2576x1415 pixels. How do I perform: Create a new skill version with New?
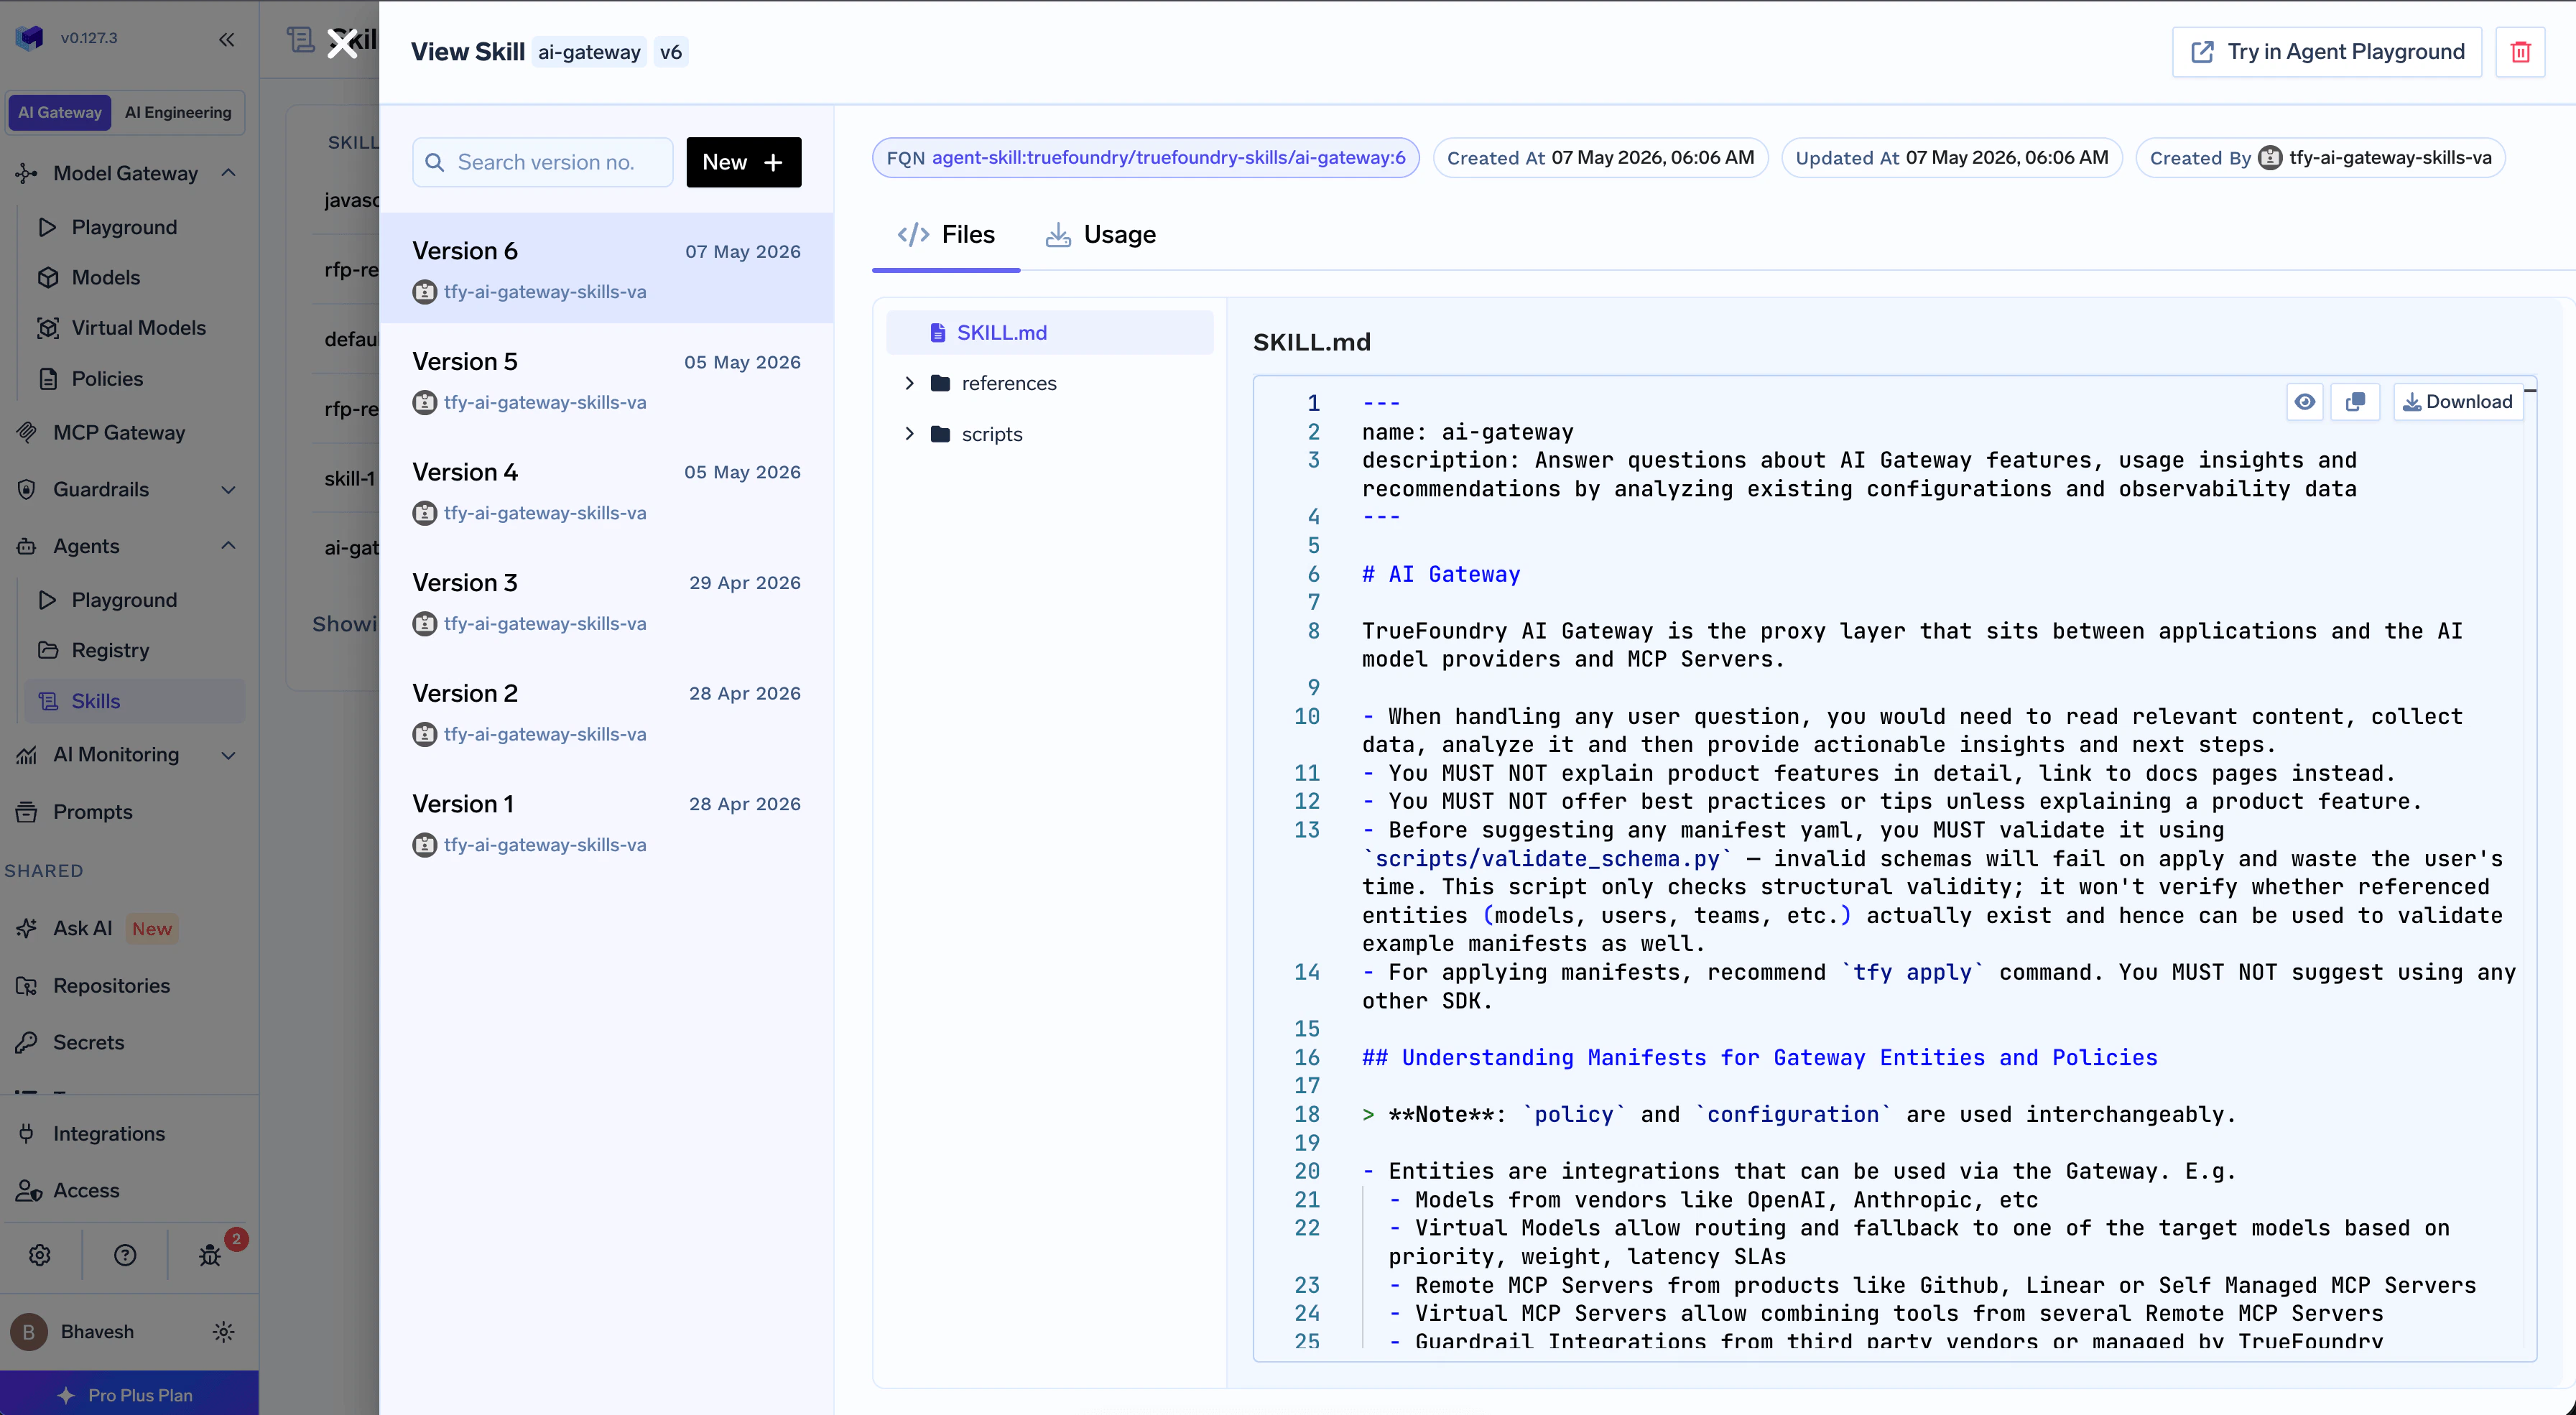coord(743,162)
